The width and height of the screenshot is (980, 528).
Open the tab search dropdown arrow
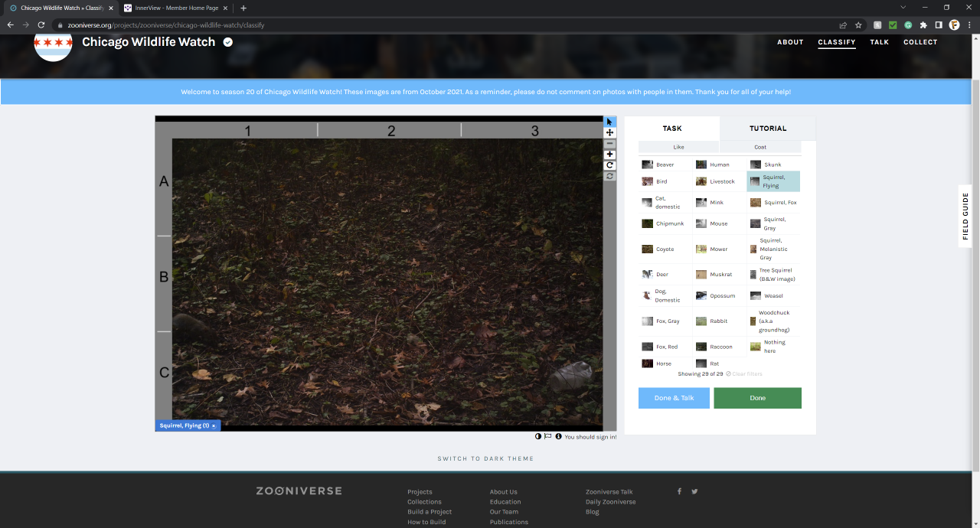(903, 8)
